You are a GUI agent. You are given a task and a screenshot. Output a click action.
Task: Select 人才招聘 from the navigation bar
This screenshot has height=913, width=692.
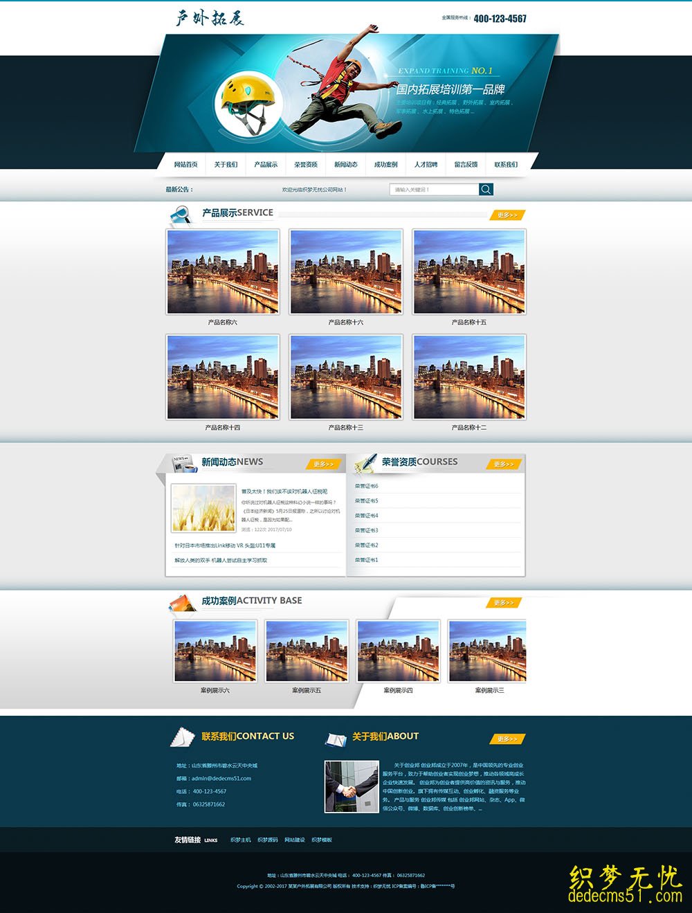pyautogui.click(x=426, y=165)
